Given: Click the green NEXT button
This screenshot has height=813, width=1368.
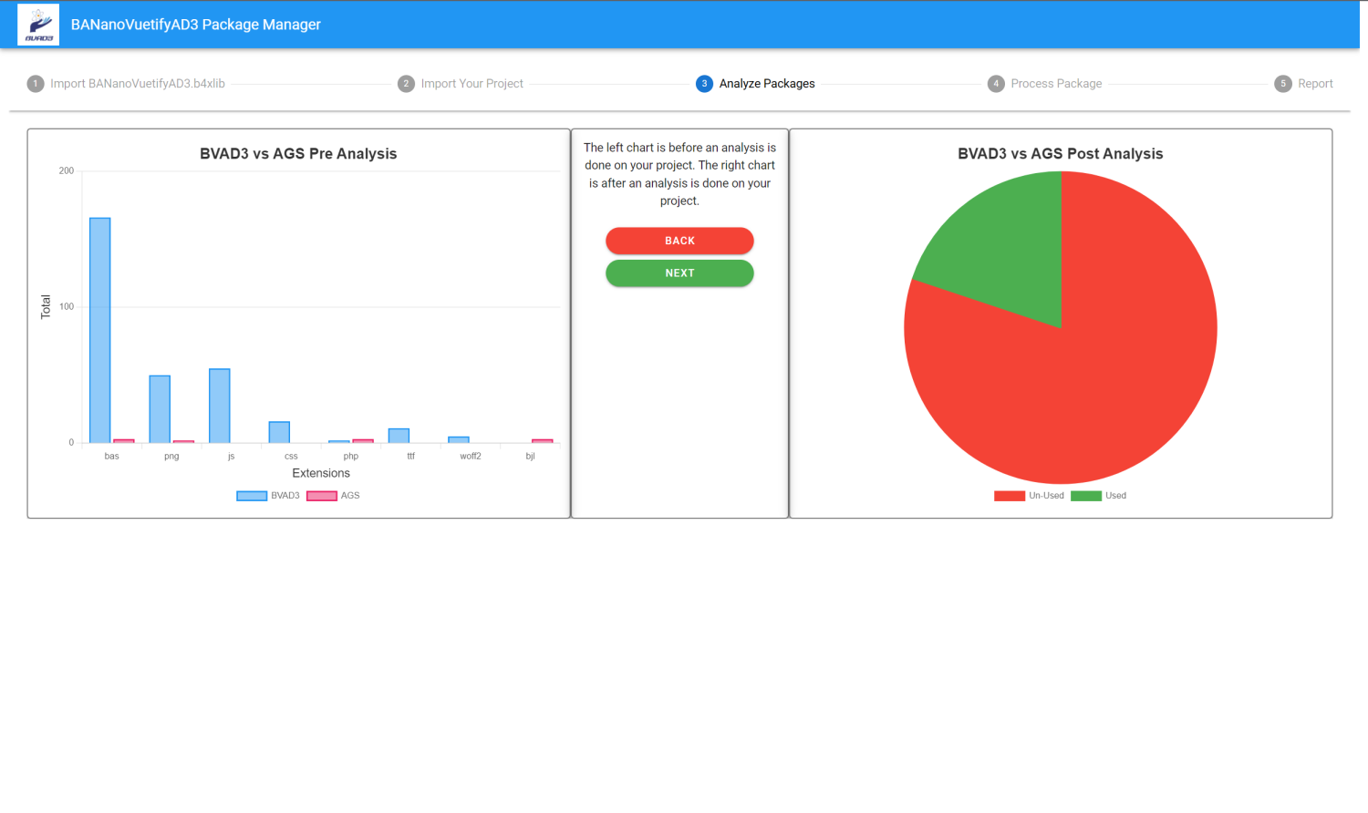Looking at the screenshot, I should (679, 273).
